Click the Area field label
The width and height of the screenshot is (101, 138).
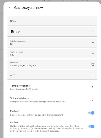click(x=13, y=75)
